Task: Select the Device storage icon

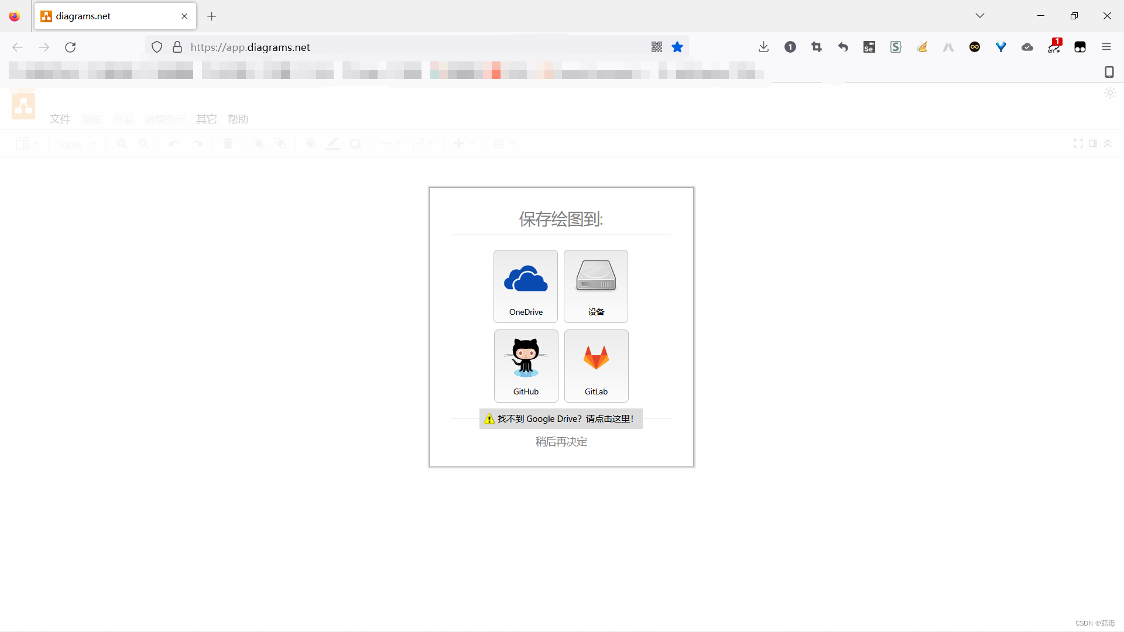Action: pos(595,286)
